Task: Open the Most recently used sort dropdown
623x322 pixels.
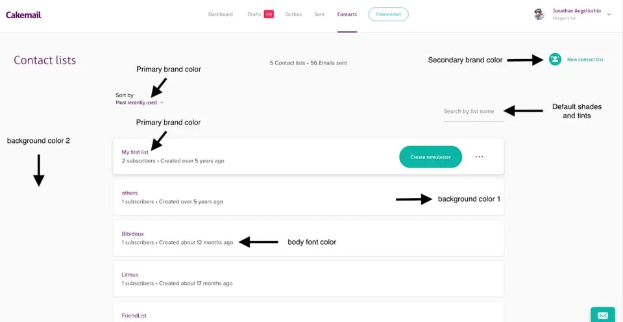Action: [x=140, y=103]
